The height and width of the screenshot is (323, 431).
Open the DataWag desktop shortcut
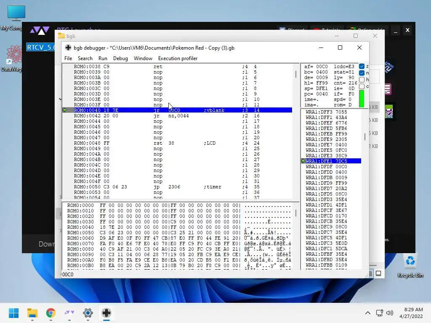pos(12,58)
